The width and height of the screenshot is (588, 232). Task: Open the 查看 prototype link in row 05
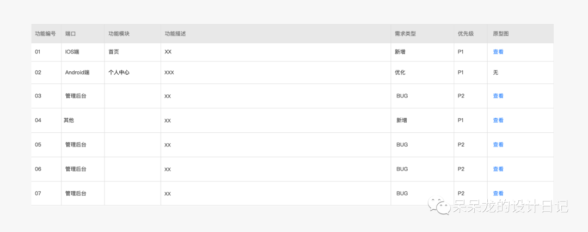tap(498, 145)
